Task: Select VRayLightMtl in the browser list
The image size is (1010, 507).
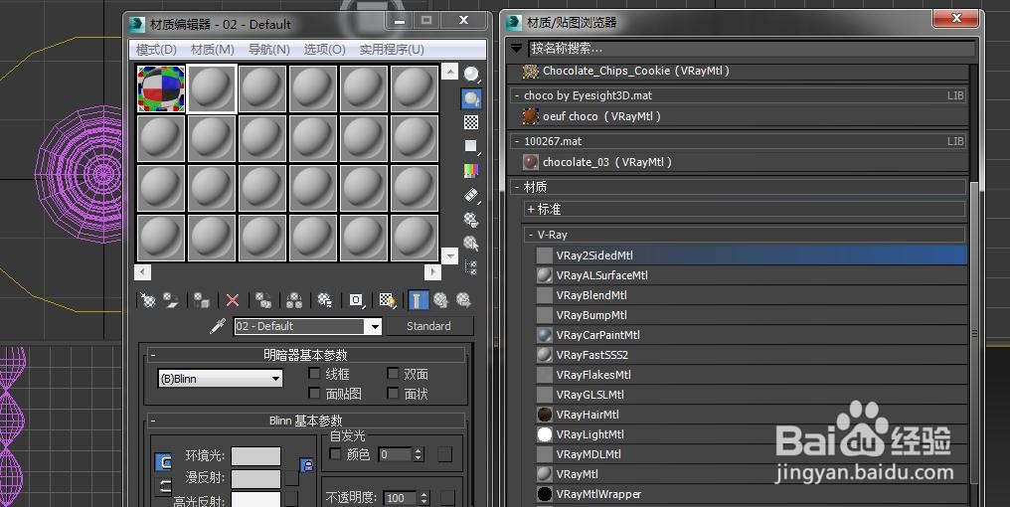Action: click(x=752, y=434)
